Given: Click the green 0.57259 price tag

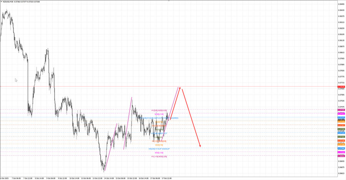Looking at the screenshot, I should click(x=341, y=129).
